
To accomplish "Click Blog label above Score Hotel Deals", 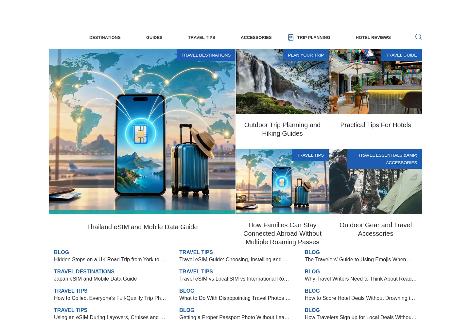I will point(312,291).
